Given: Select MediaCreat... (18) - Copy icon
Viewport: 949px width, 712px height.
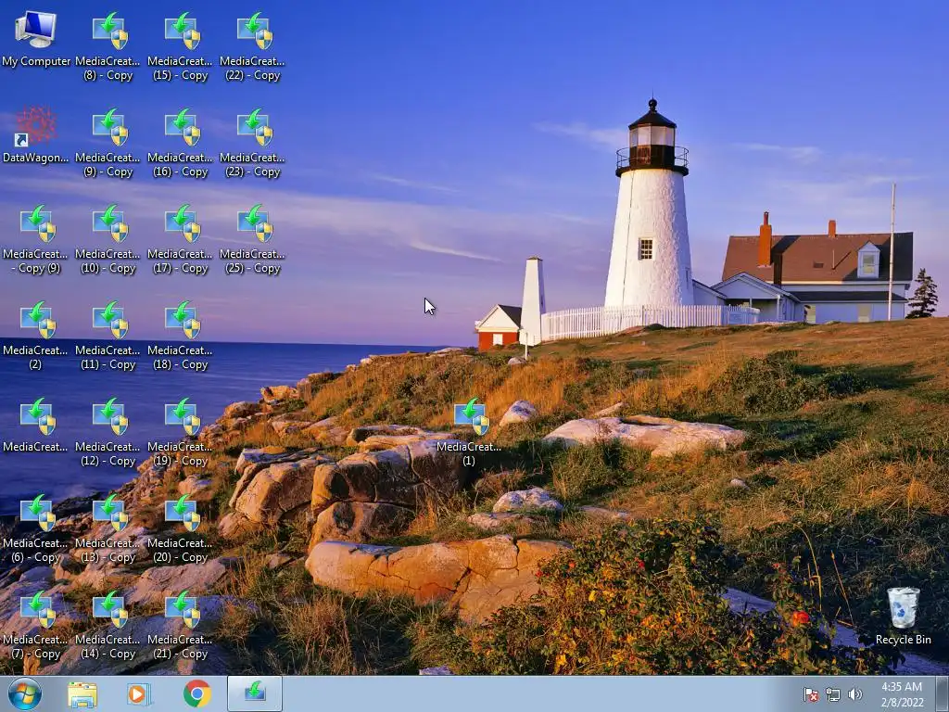Looking at the screenshot, I should [x=181, y=335].
